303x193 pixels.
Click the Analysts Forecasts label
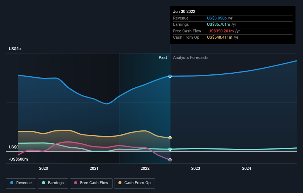click(x=191, y=57)
